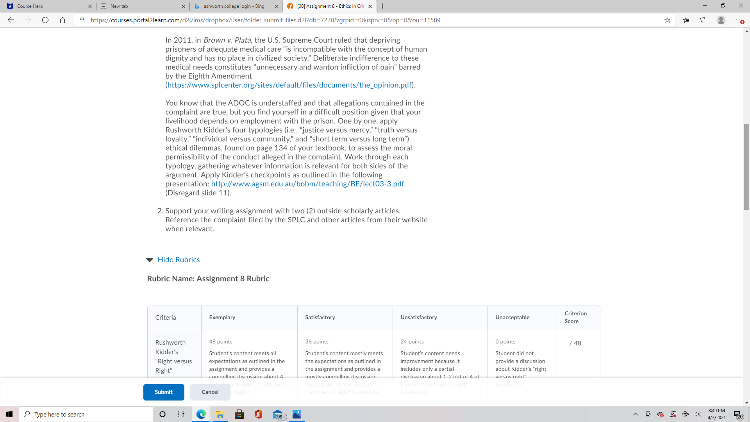
Task: Open Office app from the taskbar
Action: [258, 414]
